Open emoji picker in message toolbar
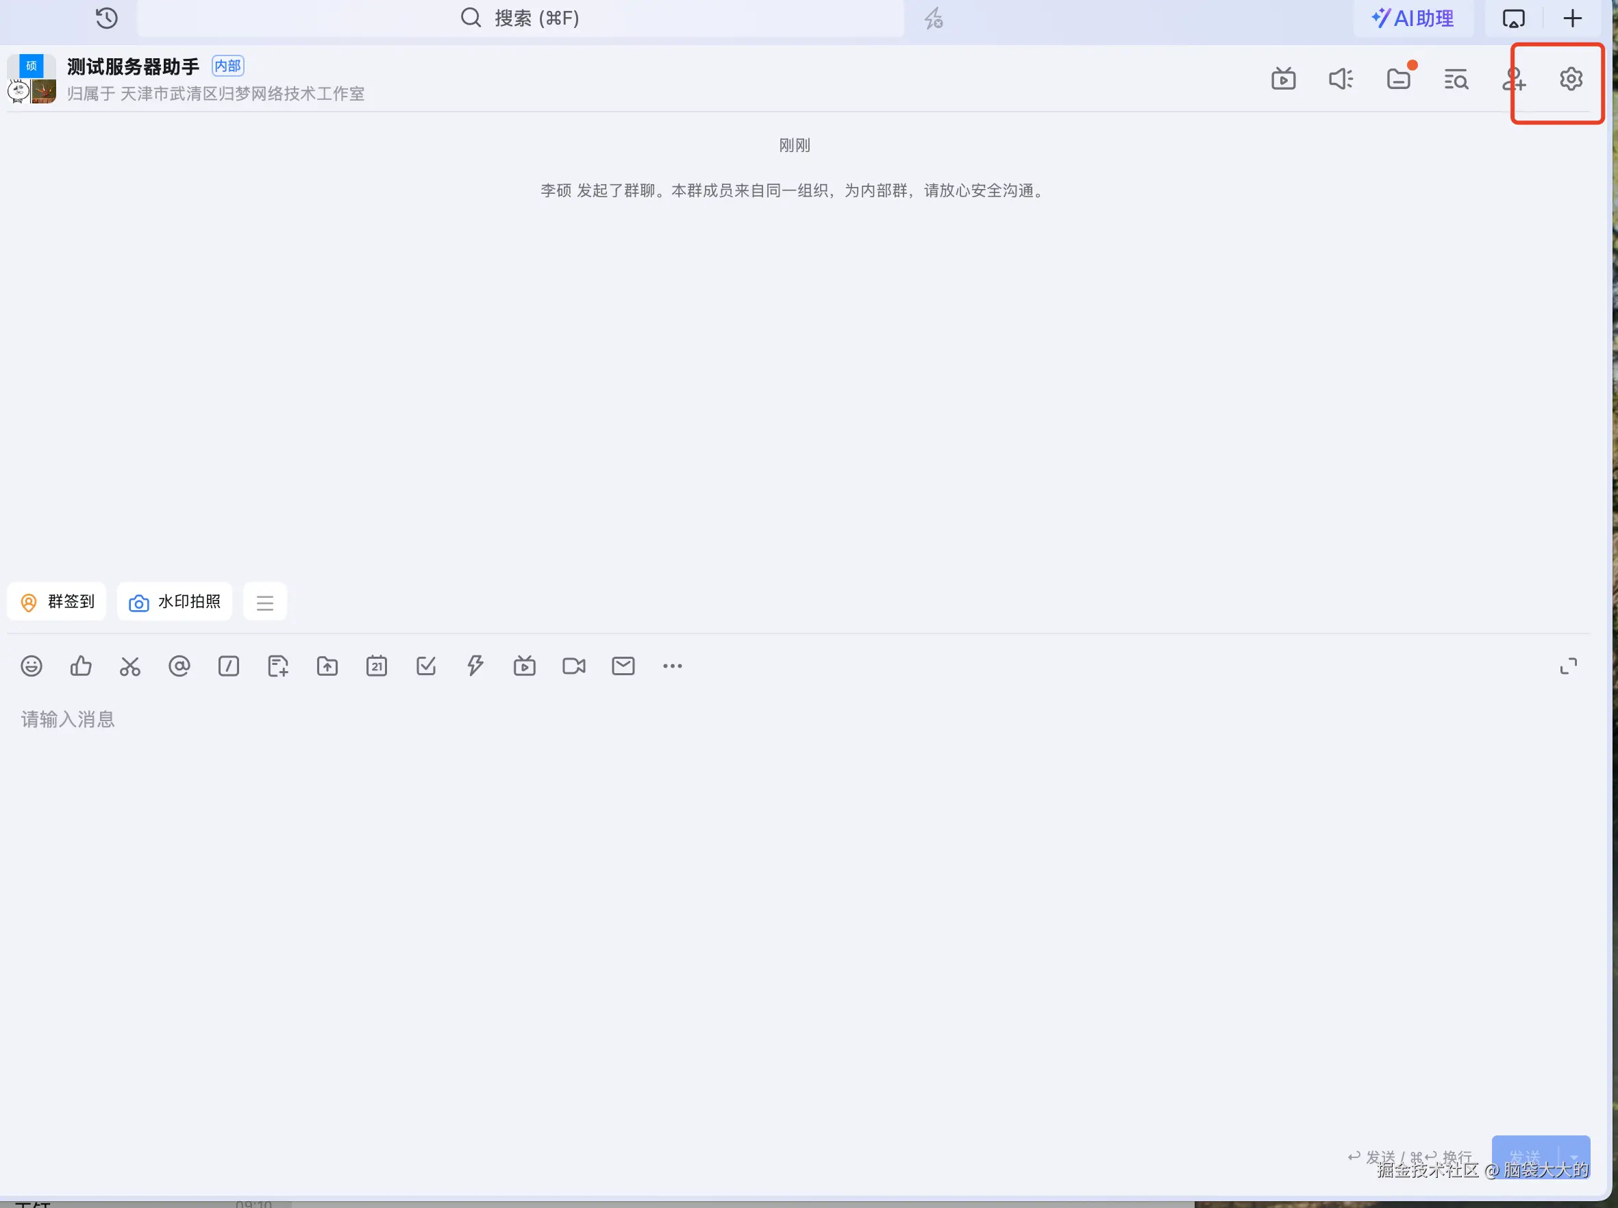This screenshot has width=1618, height=1208. (x=32, y=666)
